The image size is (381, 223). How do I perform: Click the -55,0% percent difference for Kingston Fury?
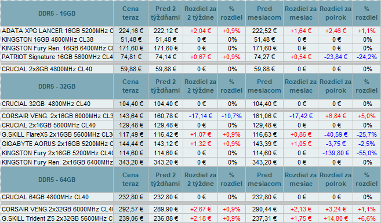(367, 153)
